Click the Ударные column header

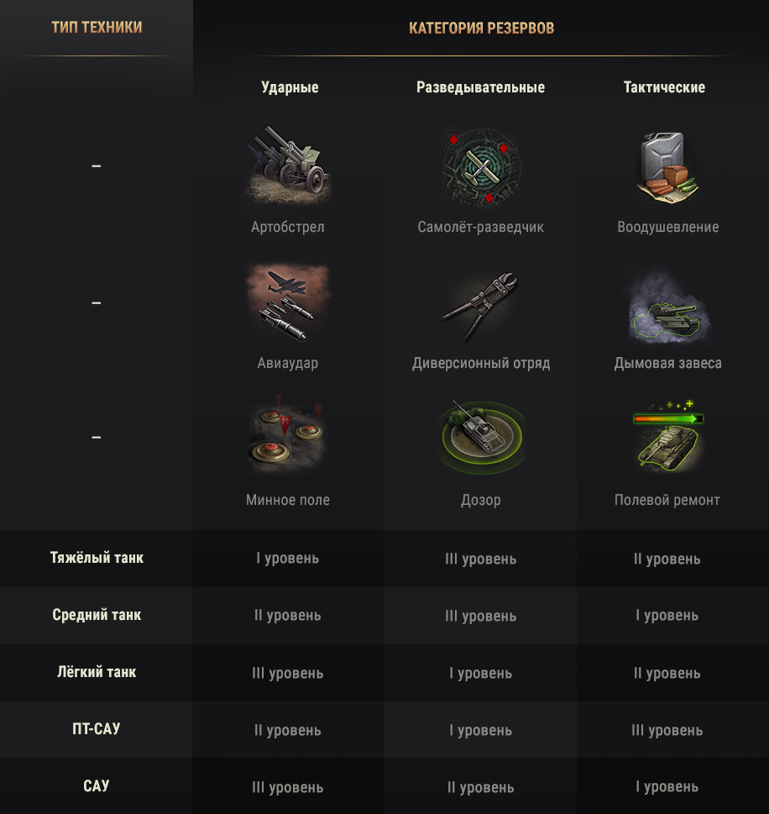290,87
